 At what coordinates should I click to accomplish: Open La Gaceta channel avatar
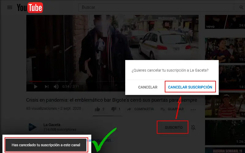[x=33, y=127]
